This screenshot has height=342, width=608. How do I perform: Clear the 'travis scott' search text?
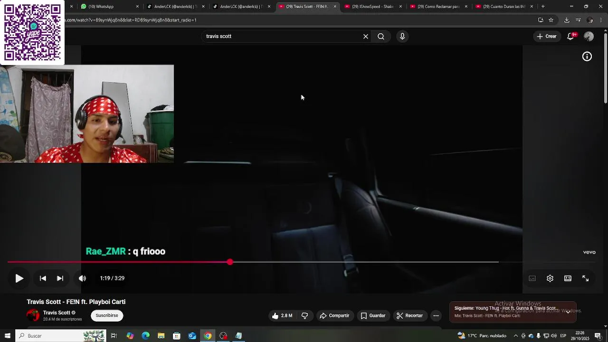tap(366, 36)
